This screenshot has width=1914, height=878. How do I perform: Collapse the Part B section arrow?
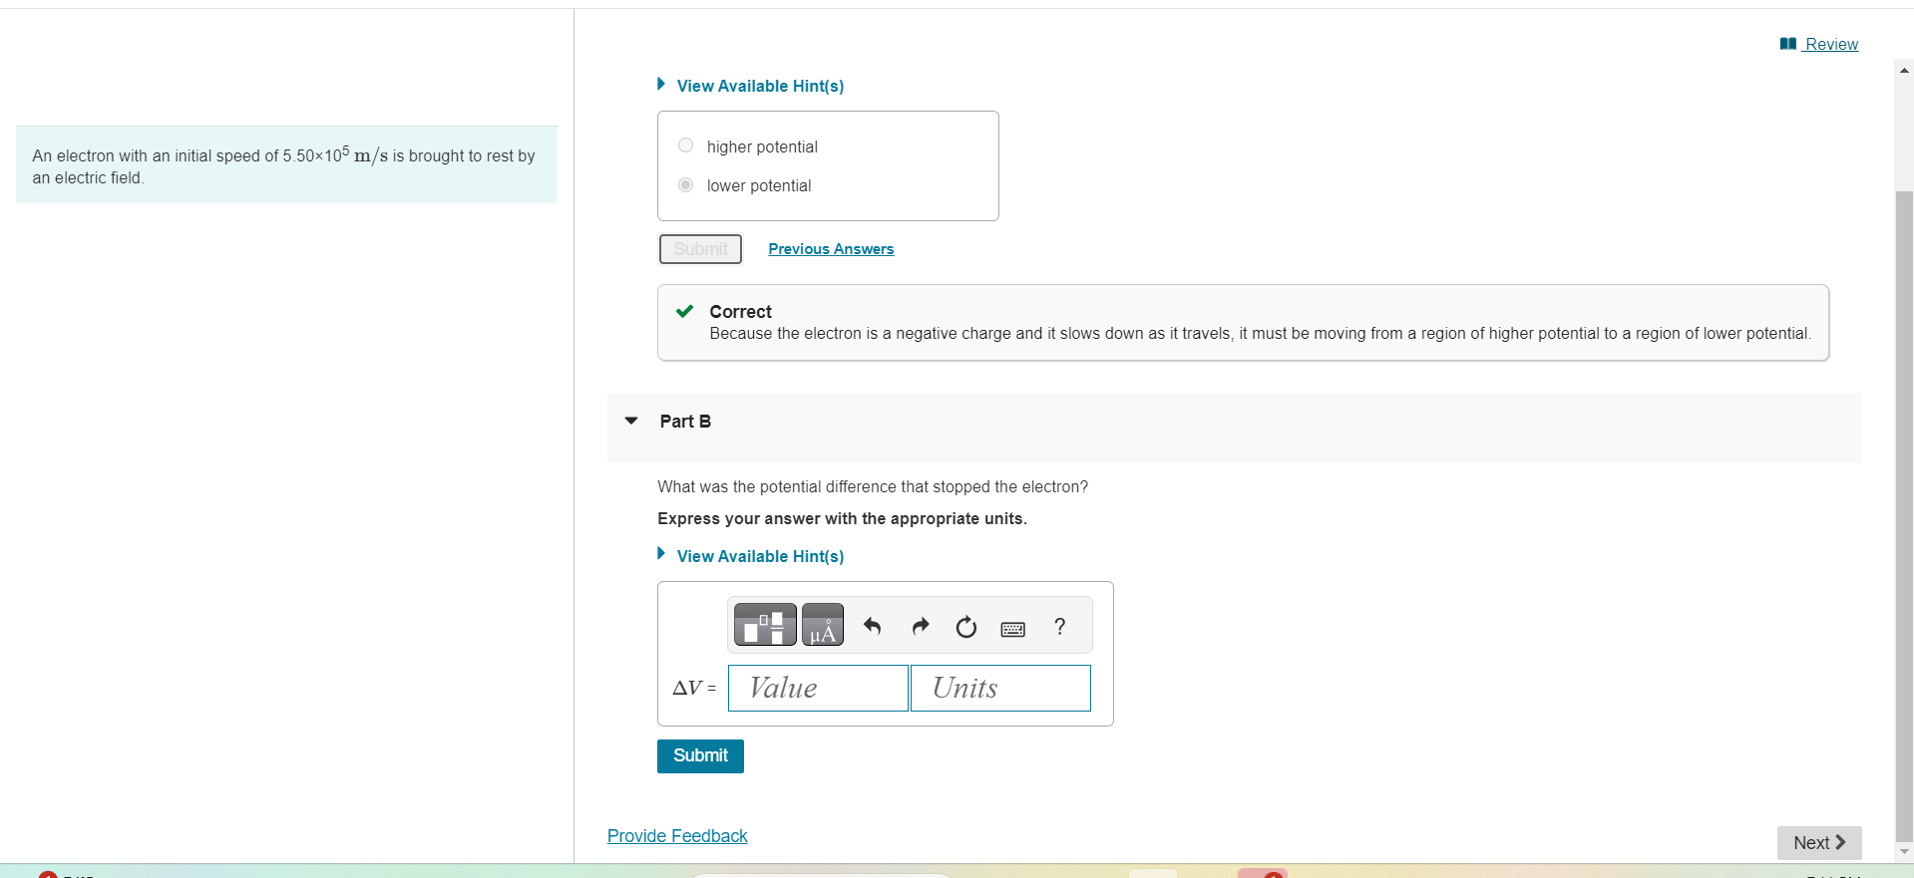630,421
